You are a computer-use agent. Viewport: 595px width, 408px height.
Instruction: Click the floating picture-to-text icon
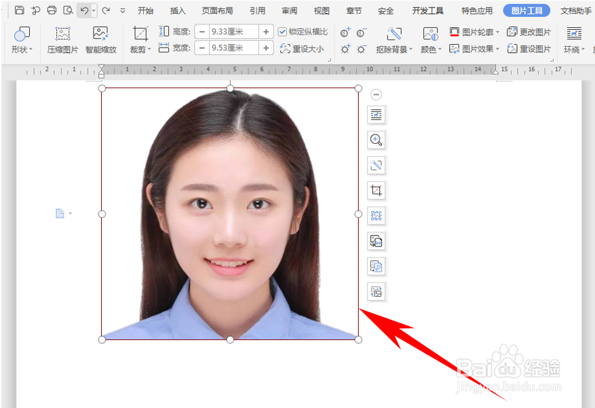376,241
